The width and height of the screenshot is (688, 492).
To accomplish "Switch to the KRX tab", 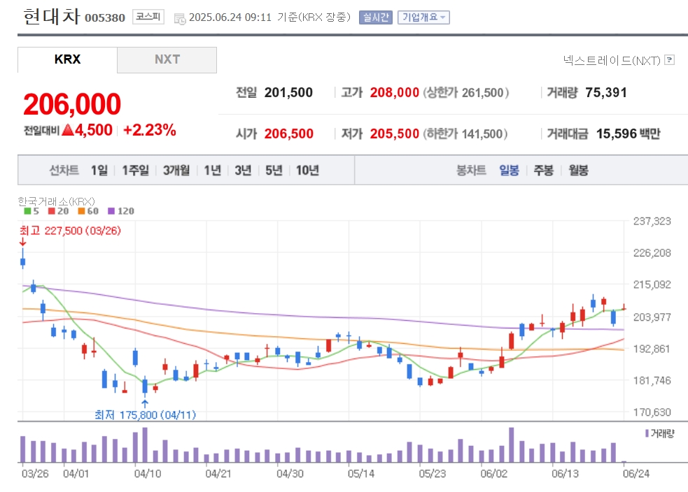I will (67, 59).
